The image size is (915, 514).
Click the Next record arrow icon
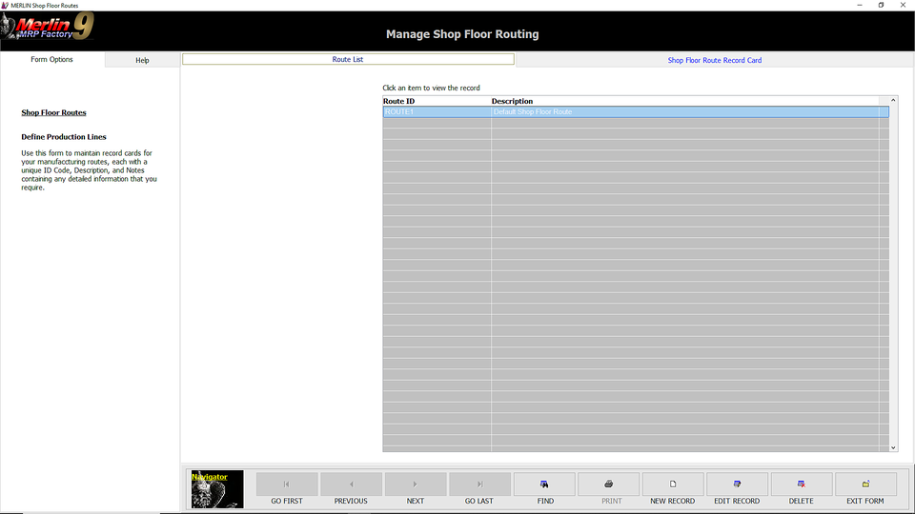[x=415, y=484]
